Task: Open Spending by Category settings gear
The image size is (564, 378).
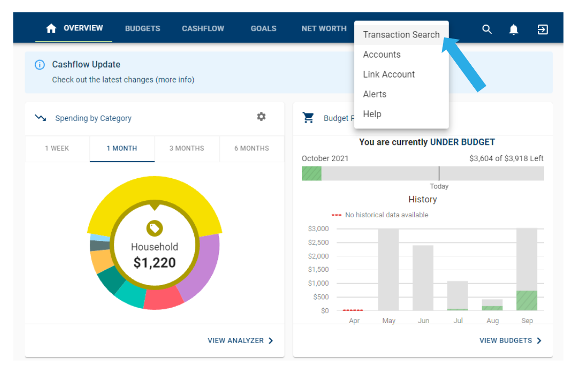Action: [x=261, y=117]
